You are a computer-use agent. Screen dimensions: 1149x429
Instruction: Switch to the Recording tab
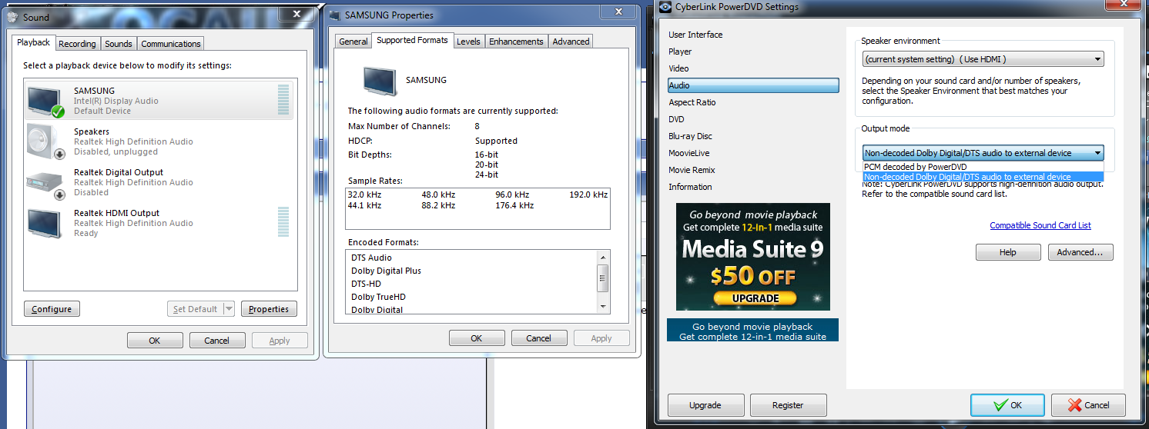(x=77, y=44)
